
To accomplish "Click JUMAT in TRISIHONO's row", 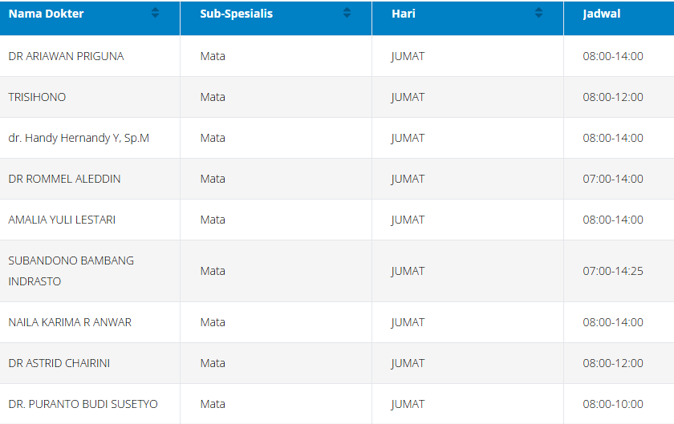I will click(x=408, y=97).
